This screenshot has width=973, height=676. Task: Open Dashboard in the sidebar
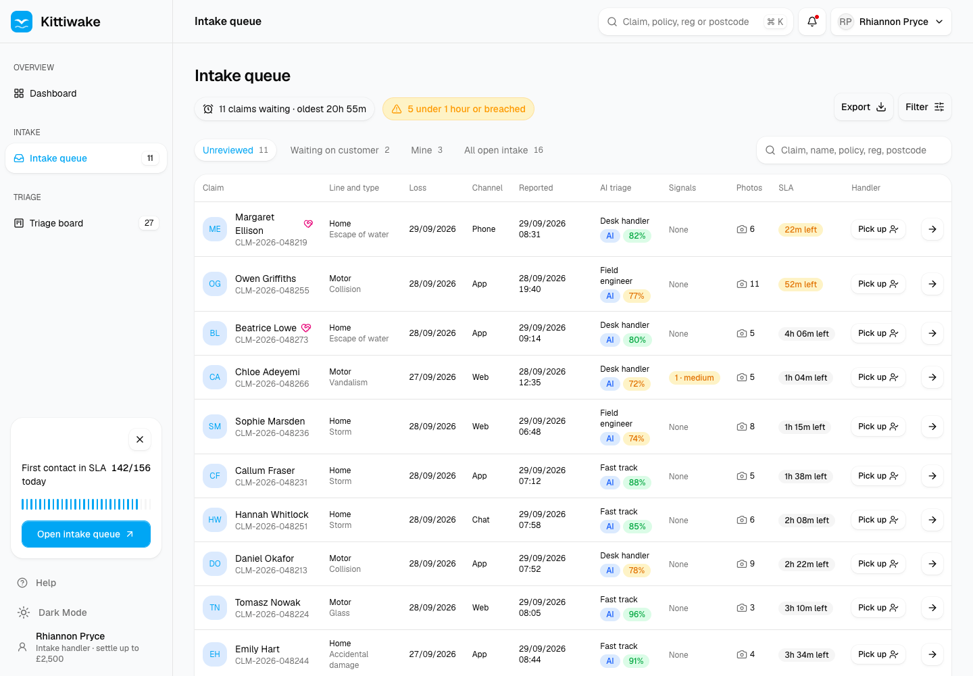86,93
